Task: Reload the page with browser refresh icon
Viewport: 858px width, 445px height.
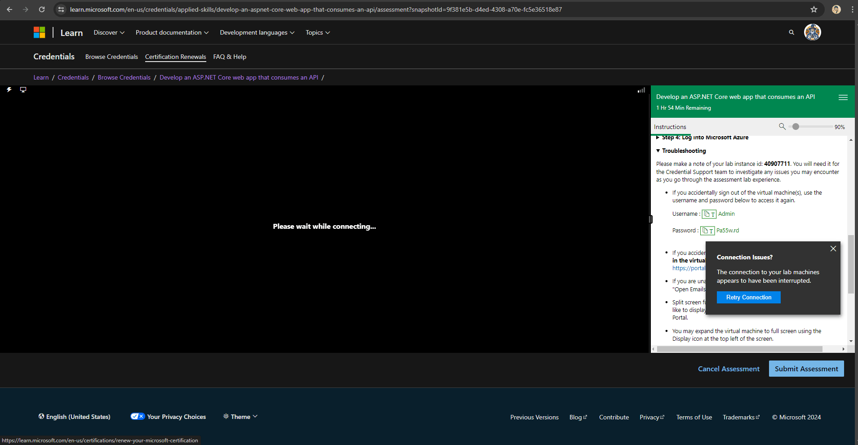Action: [x=42, y=9]
